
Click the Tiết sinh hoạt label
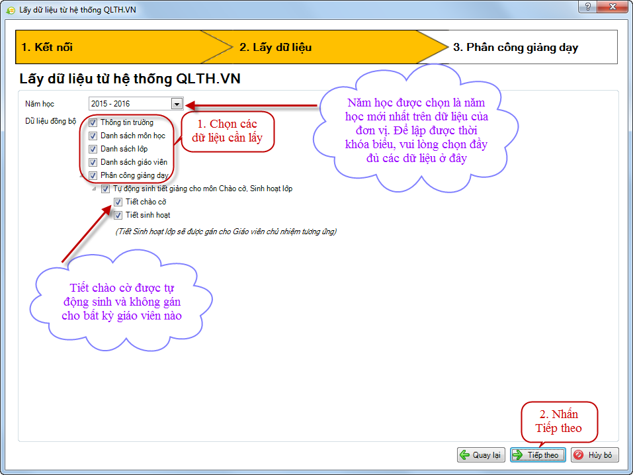148,215
